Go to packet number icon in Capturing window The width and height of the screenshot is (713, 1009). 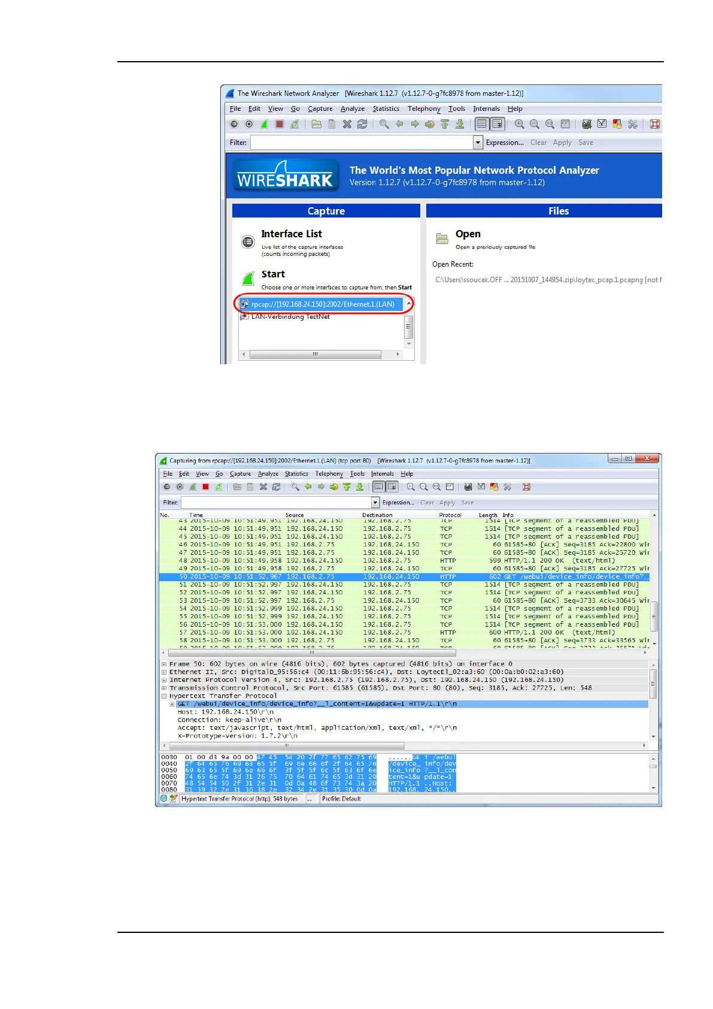click(x=334, y=487)
